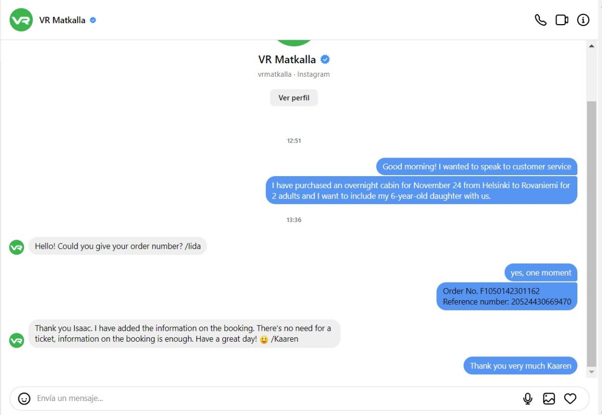Image resolution: width=602 pixels, height=415 pixels.
Task: Click VR avatar beside Kaaren's message
Action: coord(17,340)
